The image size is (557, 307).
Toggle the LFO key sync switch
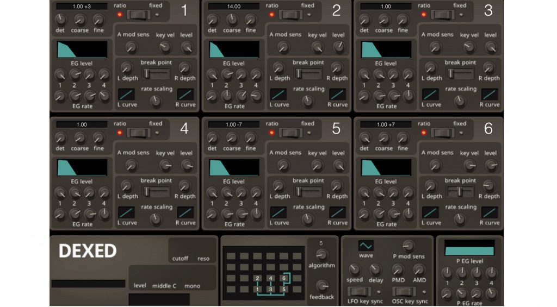tap(359, 292)
